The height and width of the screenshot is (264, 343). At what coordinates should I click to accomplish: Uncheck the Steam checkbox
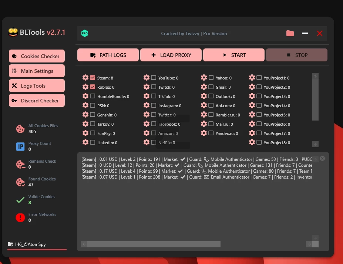(x=93, y=78)
